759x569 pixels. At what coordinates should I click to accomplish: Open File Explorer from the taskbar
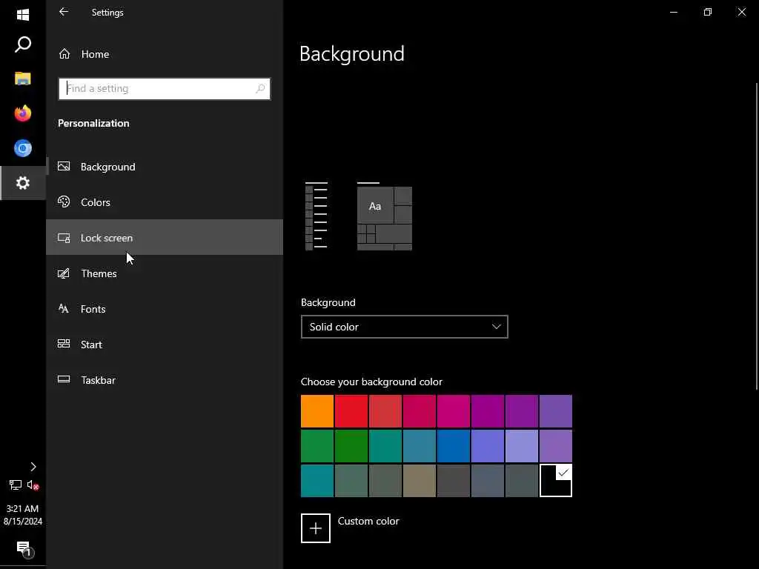pos(23,78)
